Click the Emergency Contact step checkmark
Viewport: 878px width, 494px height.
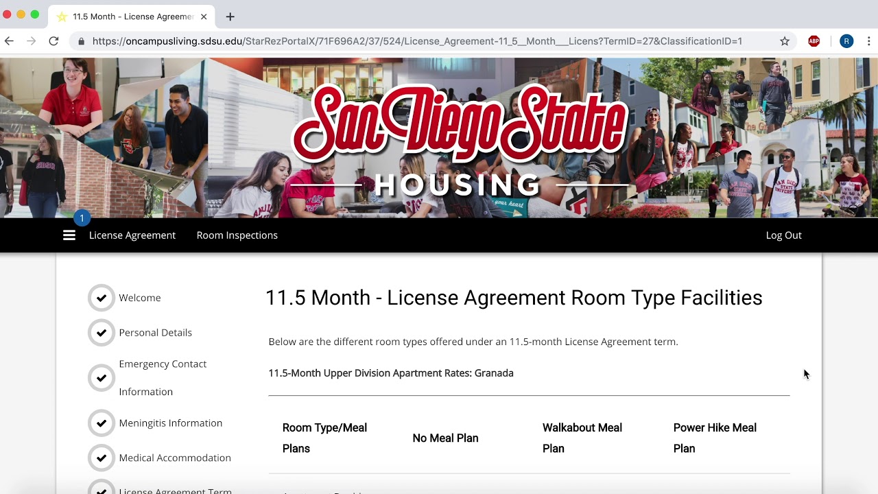tap(102, 378)
